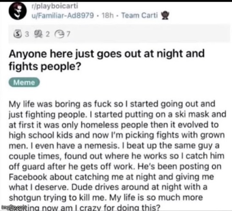Click the first award icon with count 3
This screenshot has height=211, width=232.
click(x=18, y=34)
